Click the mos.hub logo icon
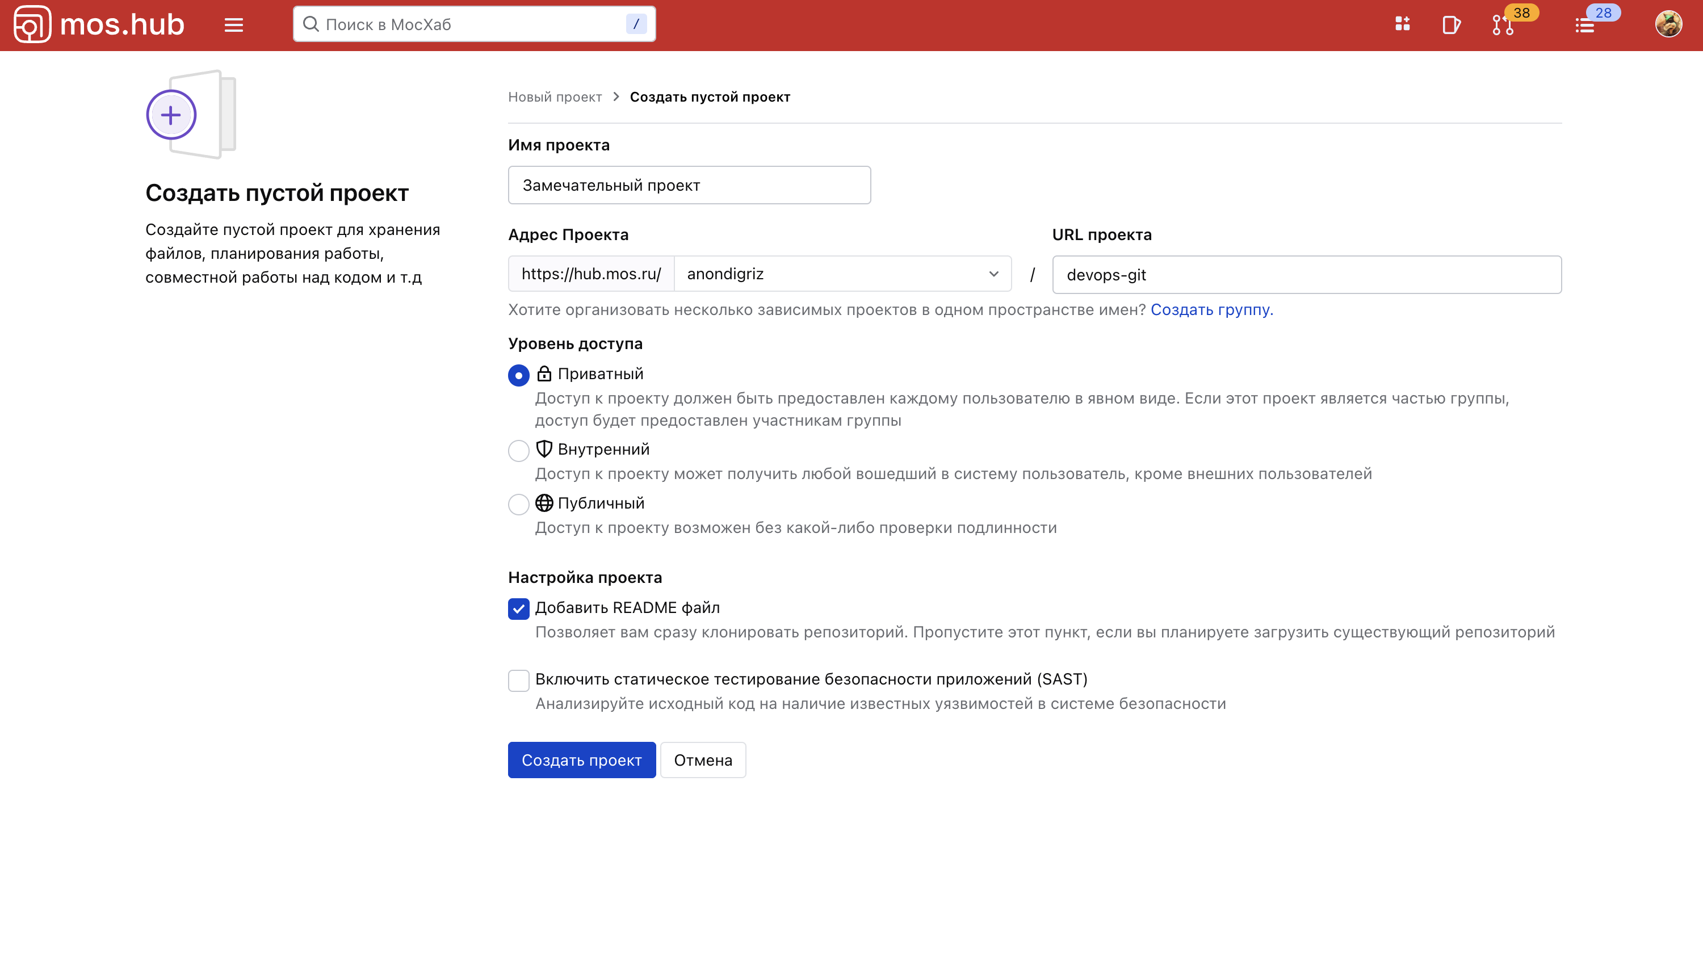1703x974 pixels. [32, 25]
